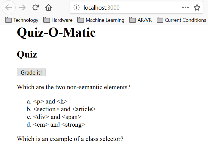Bookmark this page with star icon
This screenshot has height=147, width=208.
[x=197, y=8]
